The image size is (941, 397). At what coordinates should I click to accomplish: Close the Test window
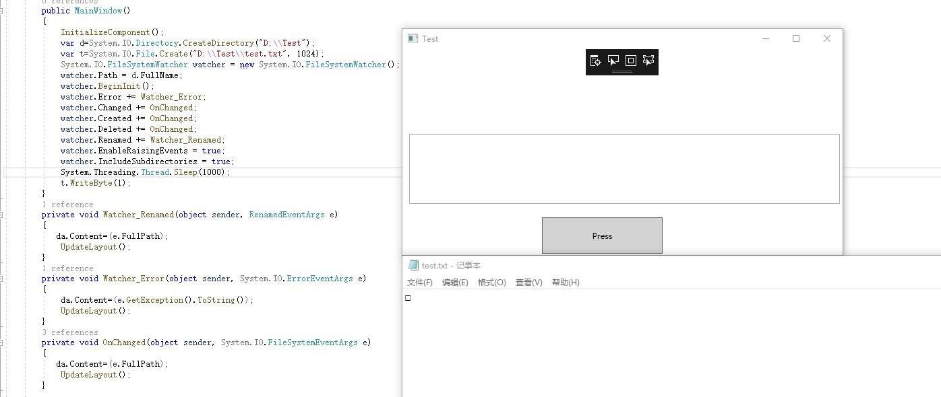coord(827,38)
